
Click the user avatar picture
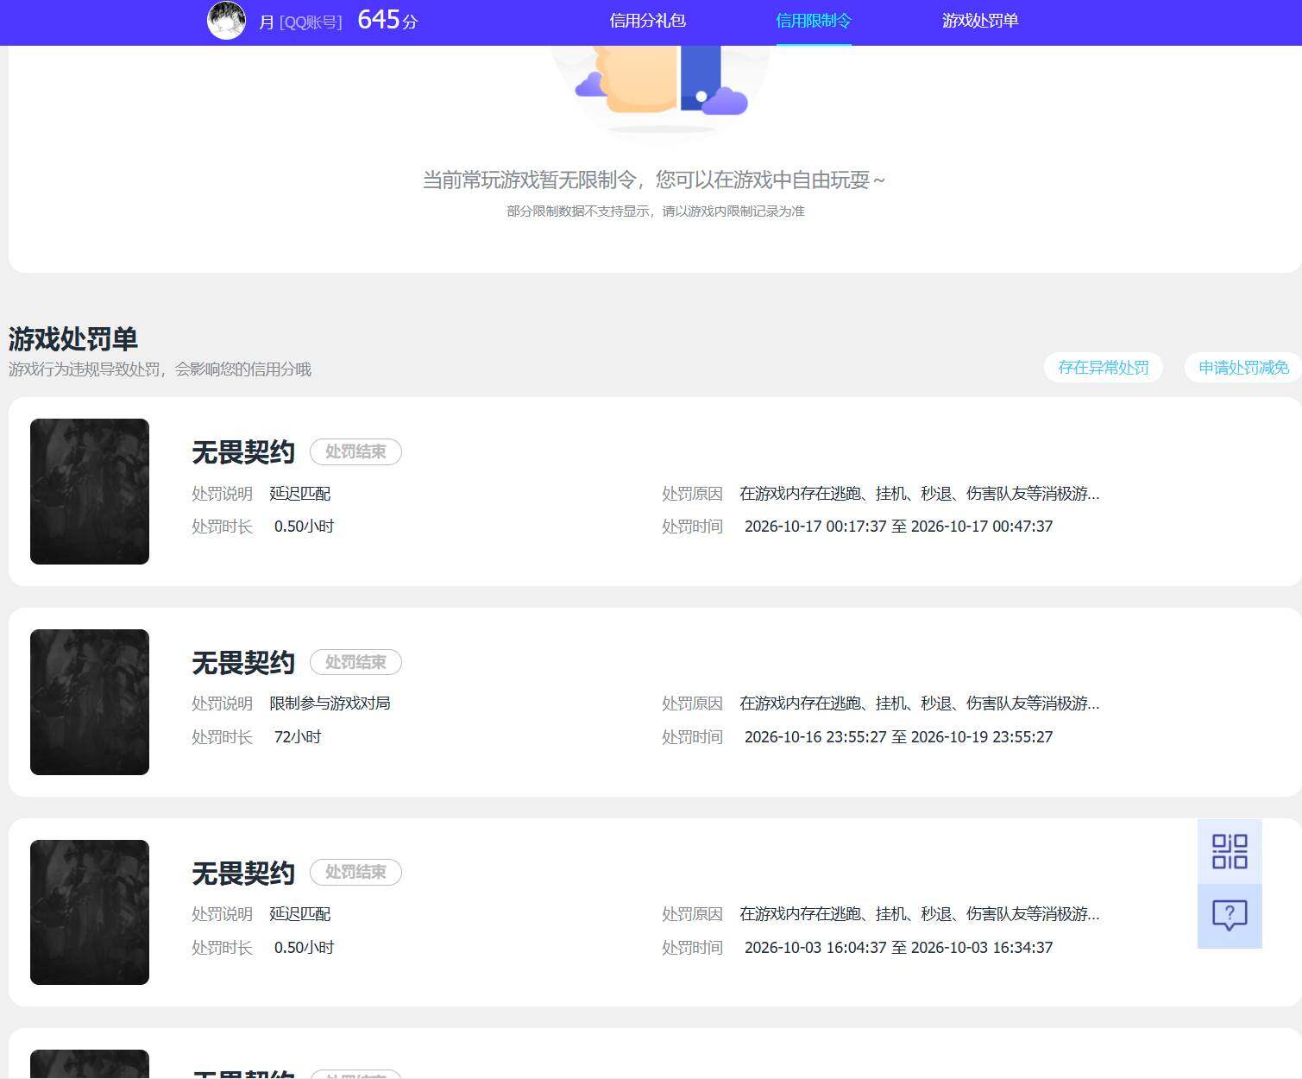227,20
